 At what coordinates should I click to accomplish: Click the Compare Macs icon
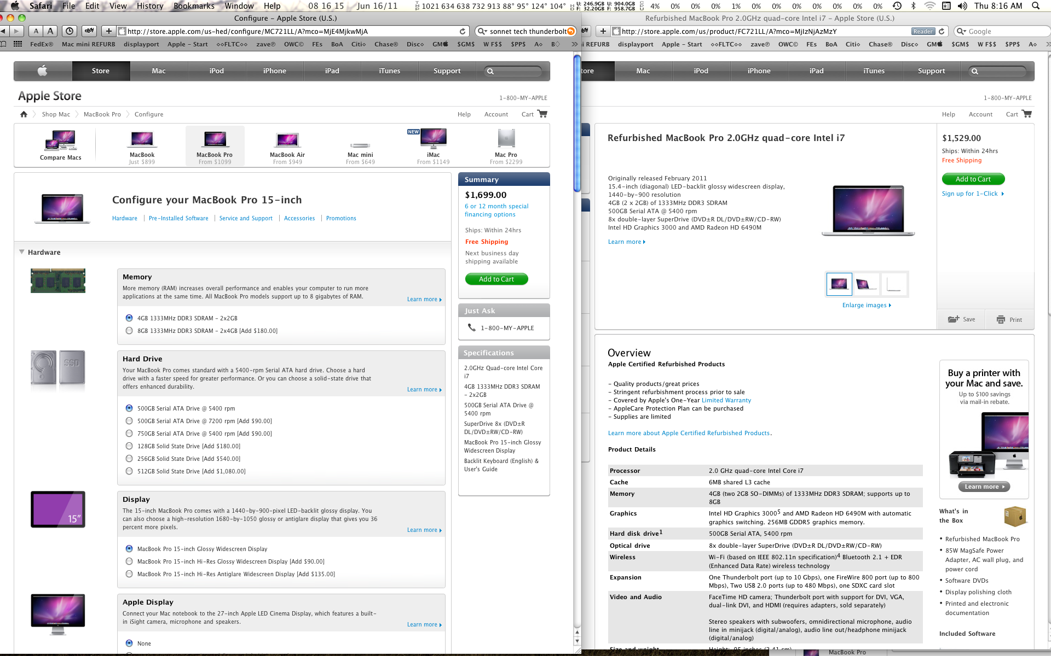click(x=61, y=140)
